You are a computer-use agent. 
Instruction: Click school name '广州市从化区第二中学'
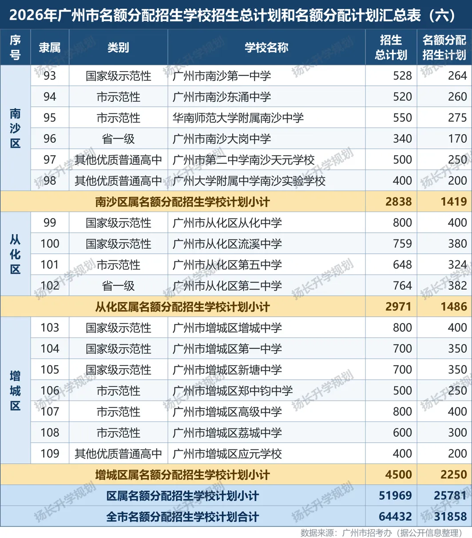click(x=227, y=286)
